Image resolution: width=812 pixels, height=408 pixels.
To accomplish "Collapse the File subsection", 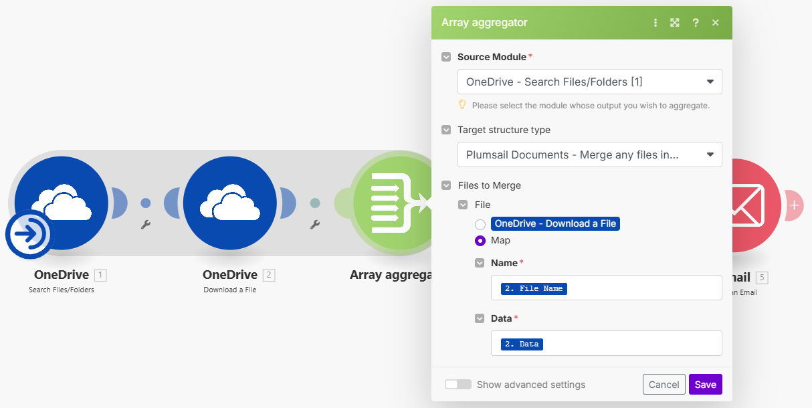I will coord(463,205).
